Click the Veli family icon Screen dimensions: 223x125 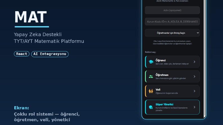pyautogui.click(x=151, y=91)
